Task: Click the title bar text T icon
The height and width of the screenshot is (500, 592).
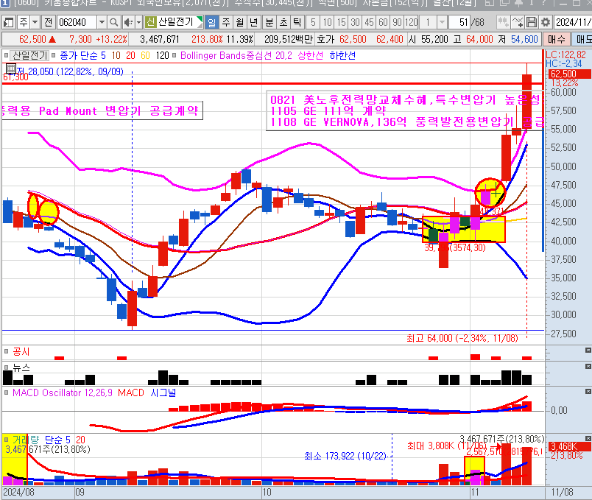Action: 532,3
